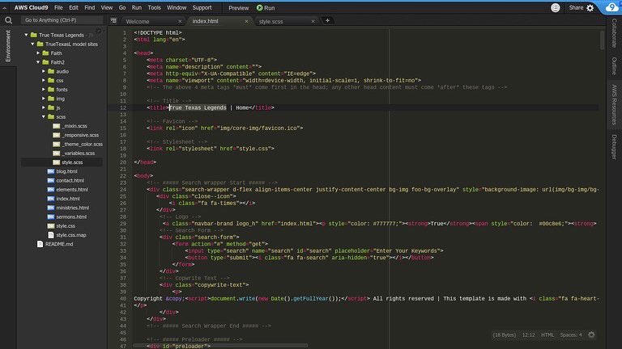Open the Edit menu
The image size is (622, 349).
pyautogui.click(x=74, y=7)
